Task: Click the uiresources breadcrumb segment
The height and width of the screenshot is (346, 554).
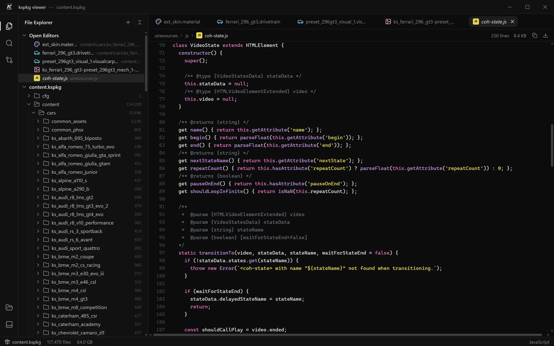Action: pyautogui.click(x=166, y=36)
